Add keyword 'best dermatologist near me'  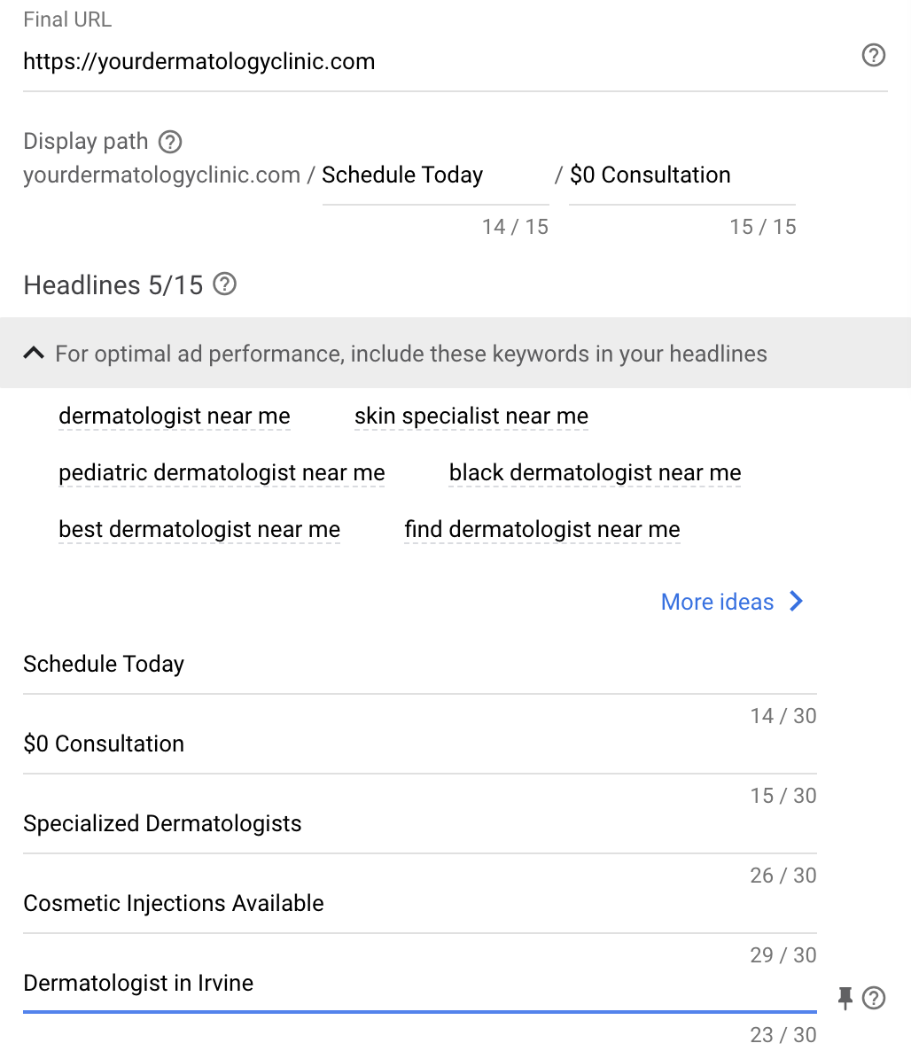click(x=199, y=530)
